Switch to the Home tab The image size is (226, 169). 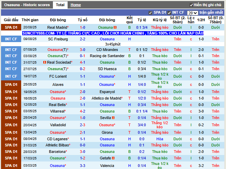[76, 5]
